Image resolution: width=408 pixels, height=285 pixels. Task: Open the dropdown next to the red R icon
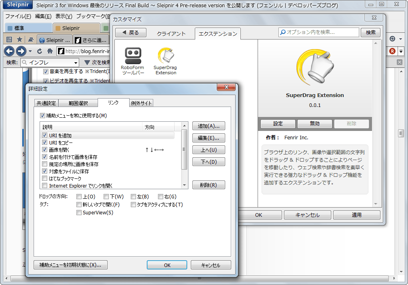401,51
